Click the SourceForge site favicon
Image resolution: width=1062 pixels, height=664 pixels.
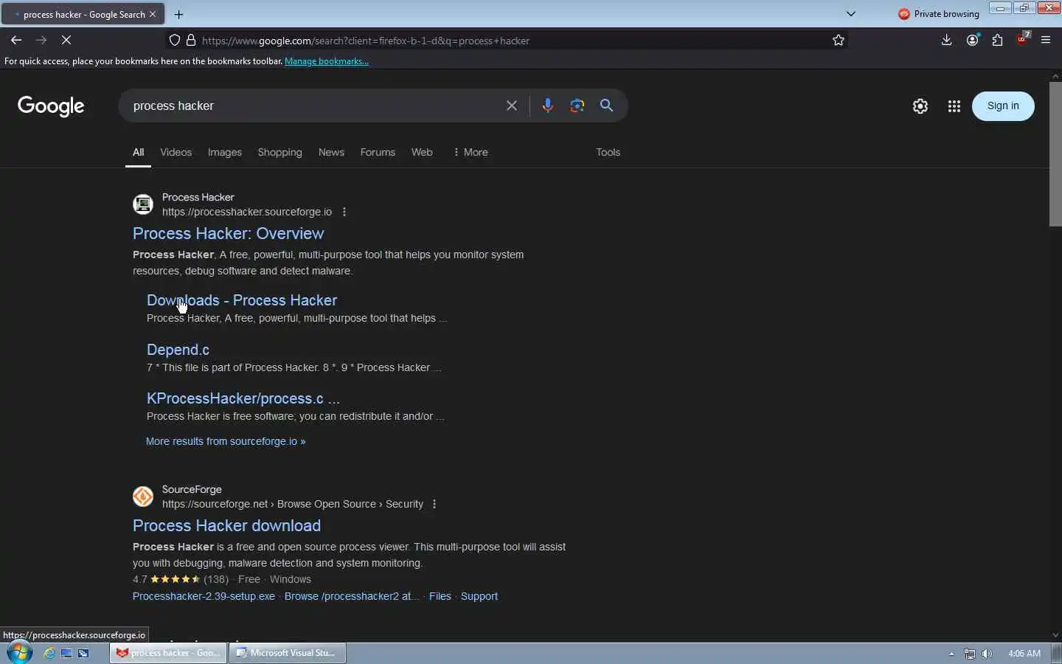[x=143, y=497]
